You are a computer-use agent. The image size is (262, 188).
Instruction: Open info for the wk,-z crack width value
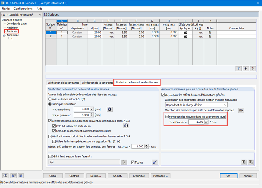point(110,109)
